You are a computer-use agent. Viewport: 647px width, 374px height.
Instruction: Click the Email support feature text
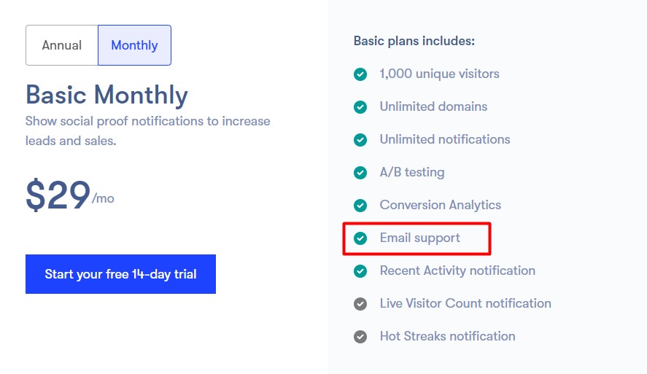coord(419,238)
